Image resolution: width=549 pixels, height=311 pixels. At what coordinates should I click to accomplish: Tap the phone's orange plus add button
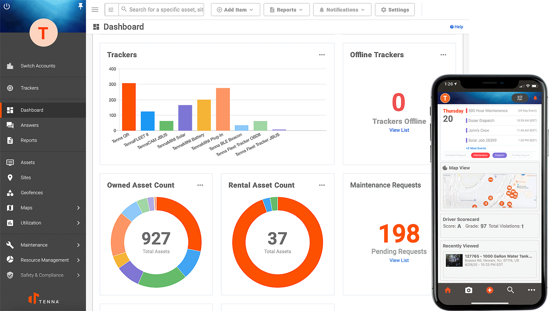[x=490, y=290]
